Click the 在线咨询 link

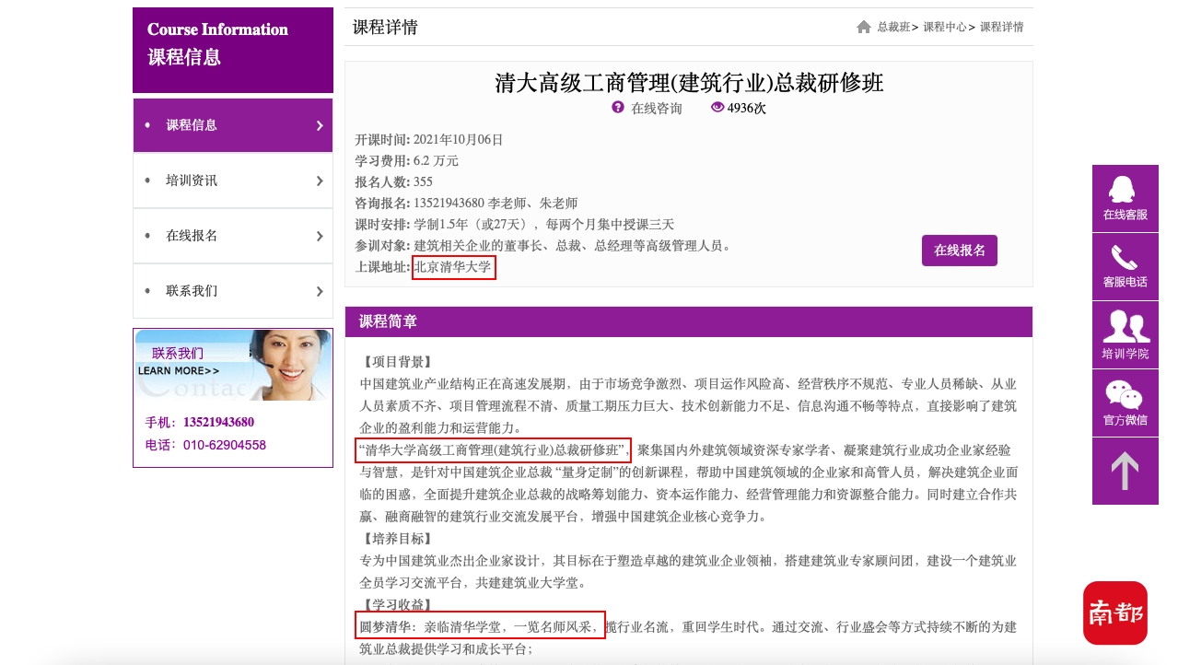coord(657,109)
